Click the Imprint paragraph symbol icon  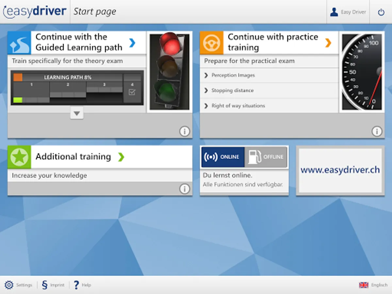click(45, 285)
